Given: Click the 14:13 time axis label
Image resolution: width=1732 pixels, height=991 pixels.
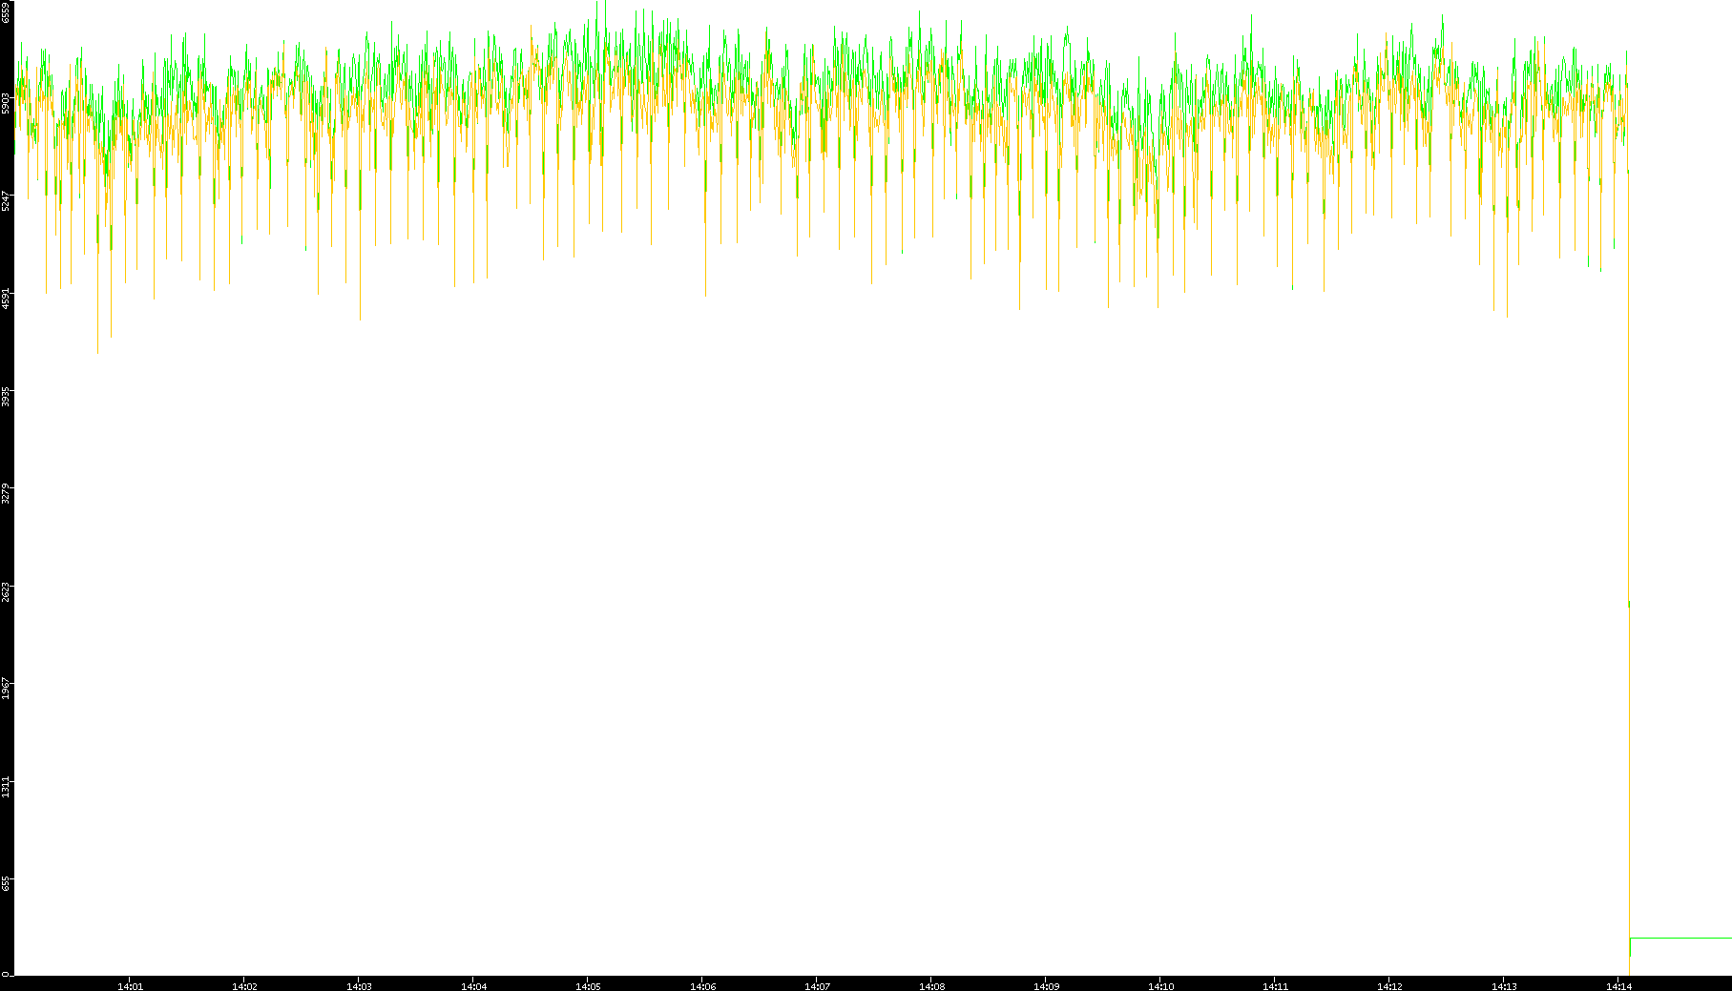Looking at the screenshot, I should pyautogui.click(x=1504, y=986).
